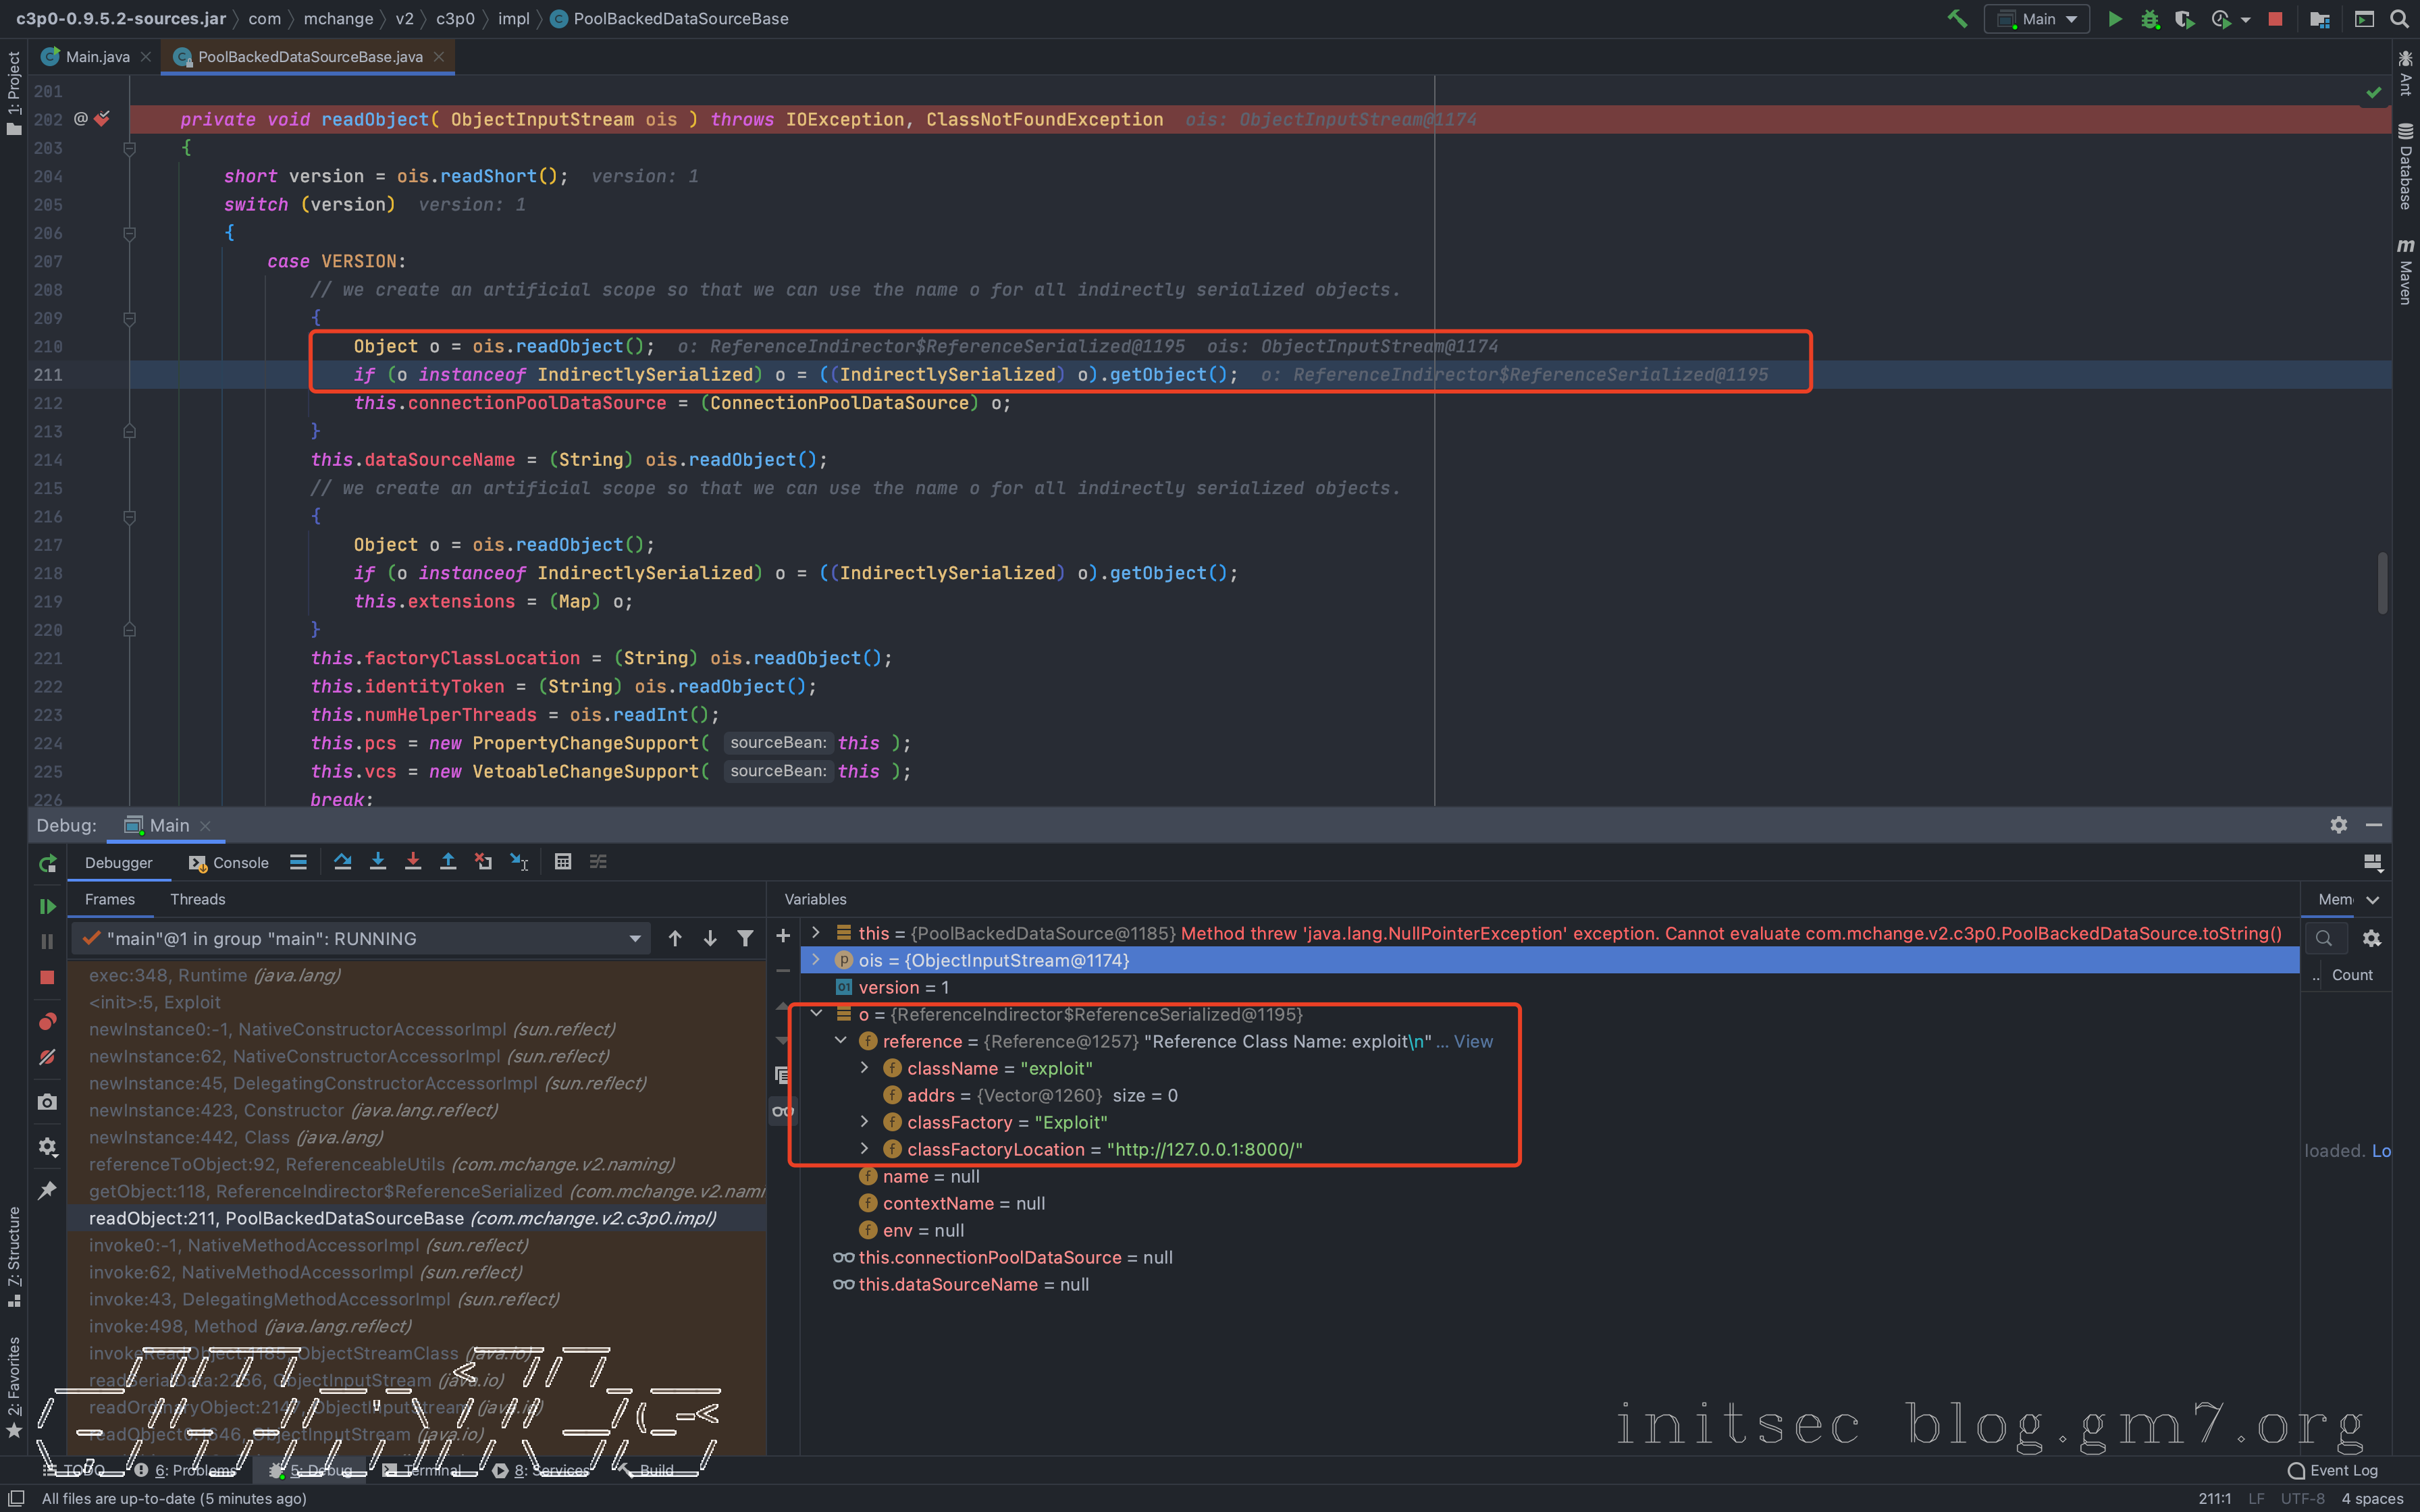
Task: Expand the ois ObjectInputStream variable
Action: point(816,960)
